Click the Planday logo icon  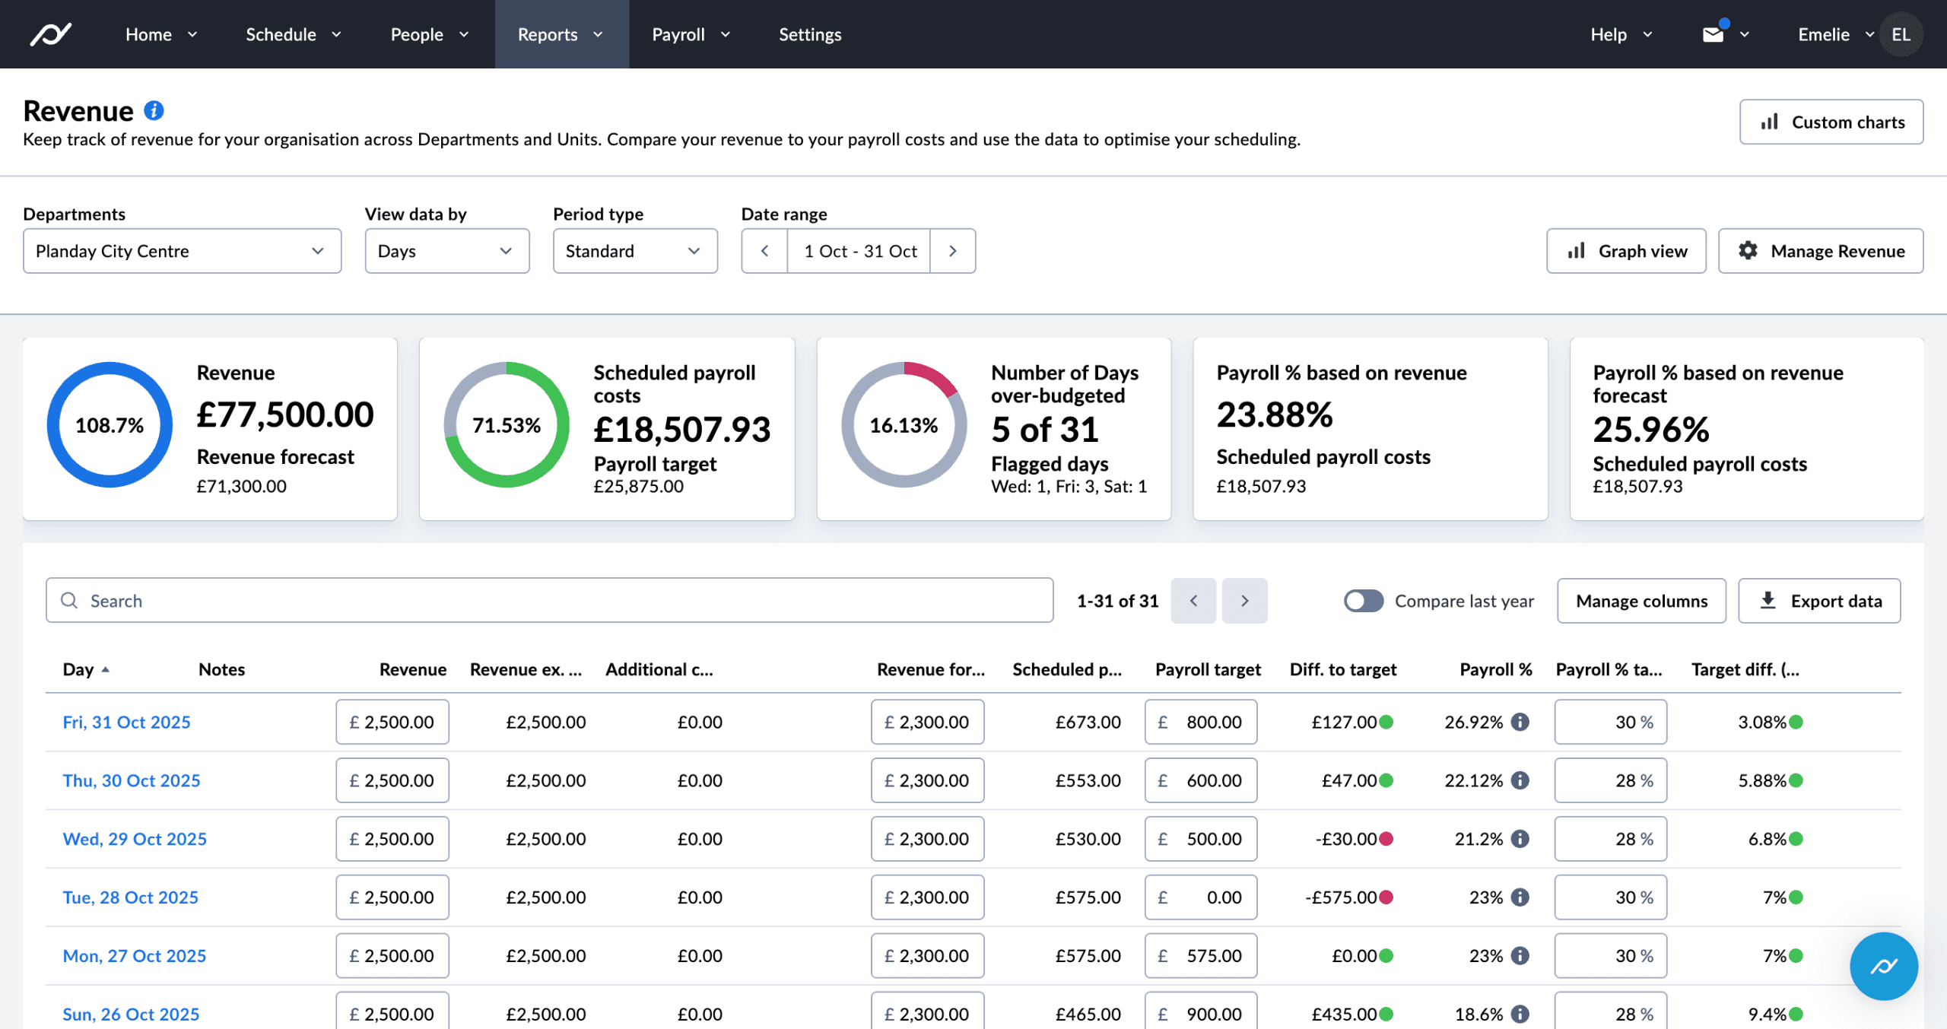(50, 33)
